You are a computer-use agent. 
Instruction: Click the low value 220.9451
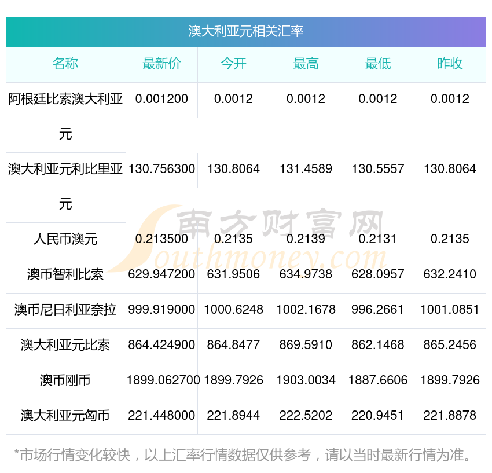pos(378,415)
